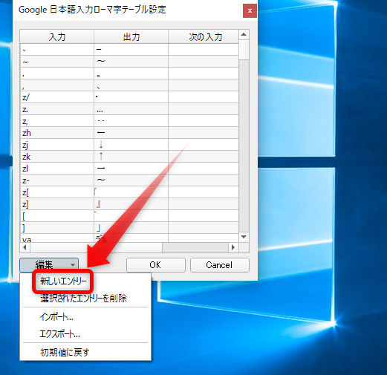The image size is (387, 375).
Task: Click the vertical scrollbar thumb
Action: [x=244, y=50]
